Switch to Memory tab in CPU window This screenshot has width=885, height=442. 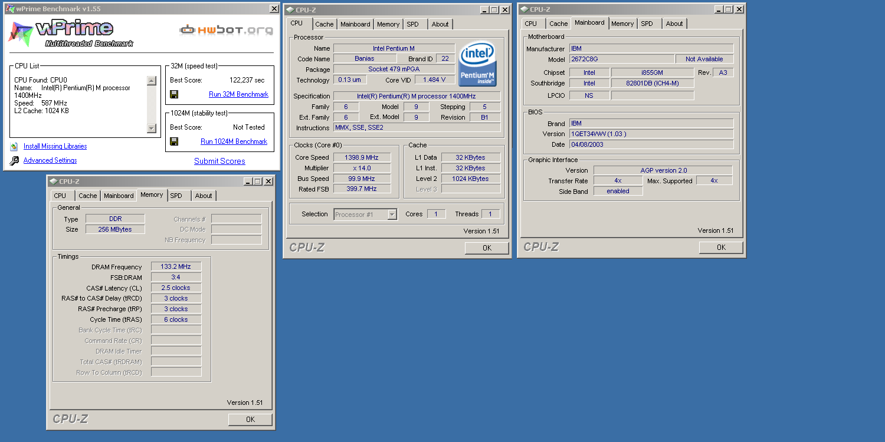(x=388, y=24)
